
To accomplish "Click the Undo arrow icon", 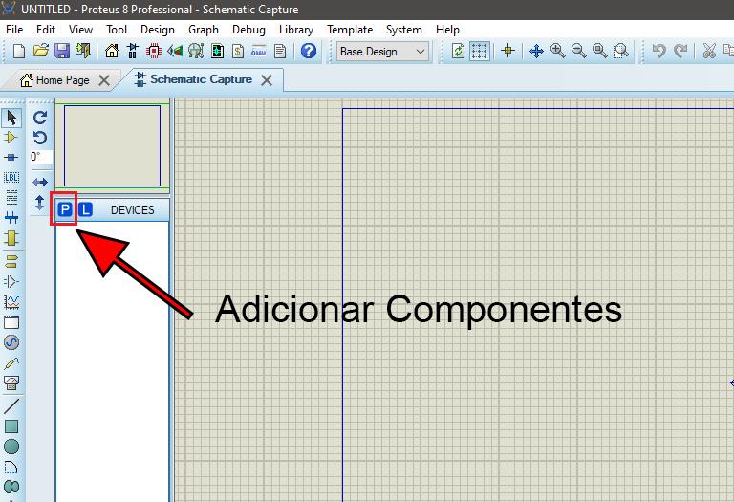I will click(659, 51).
